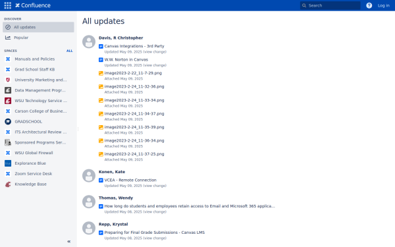Click page icon beside Canvas Integrations - 3rd Party
This screenshot has width=395, height=247.
tap(101, 46)
